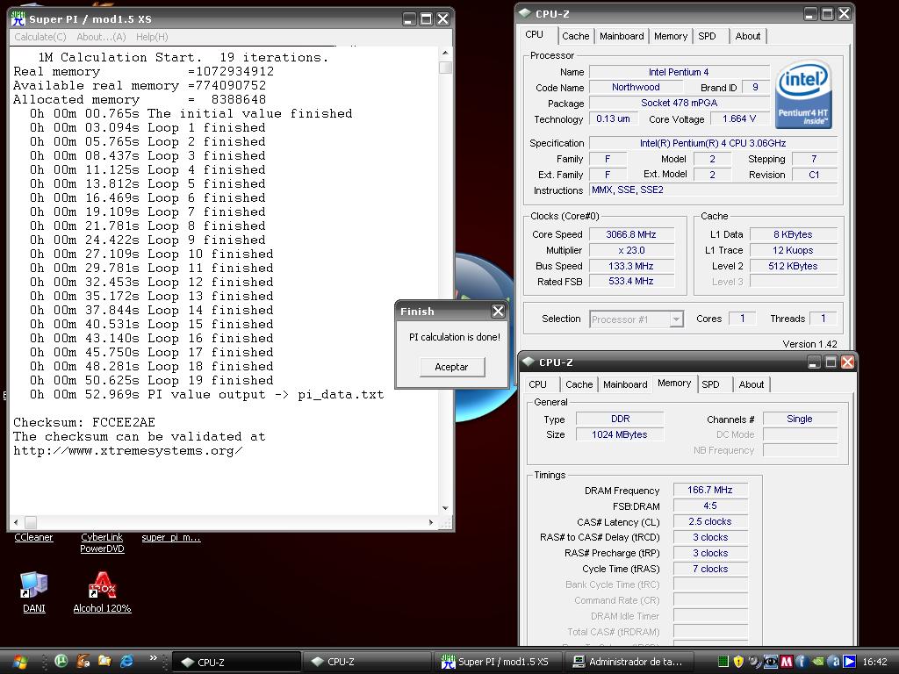Viewport: 899px width, 674px height.
Task: Launch Internet Explorer from quick launch
Action: (x=126, y=661)
